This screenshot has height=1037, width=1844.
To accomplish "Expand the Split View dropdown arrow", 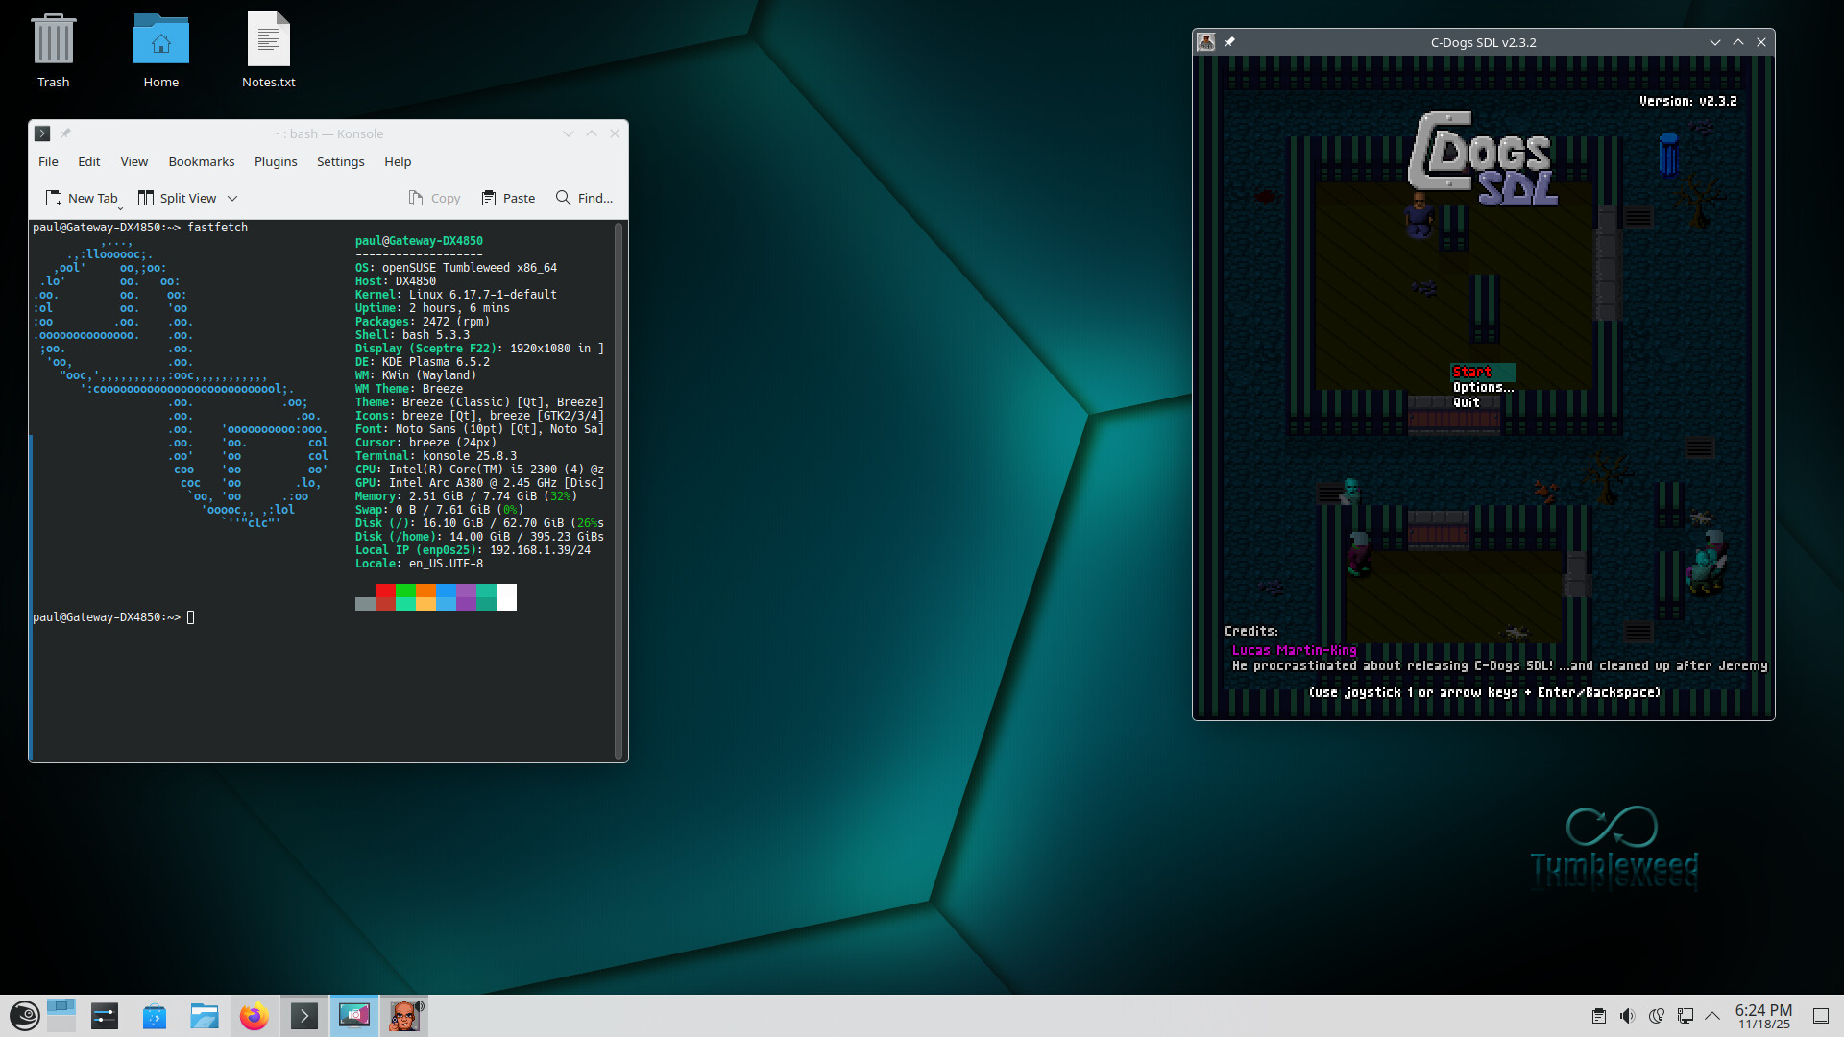I will point(232,199).
